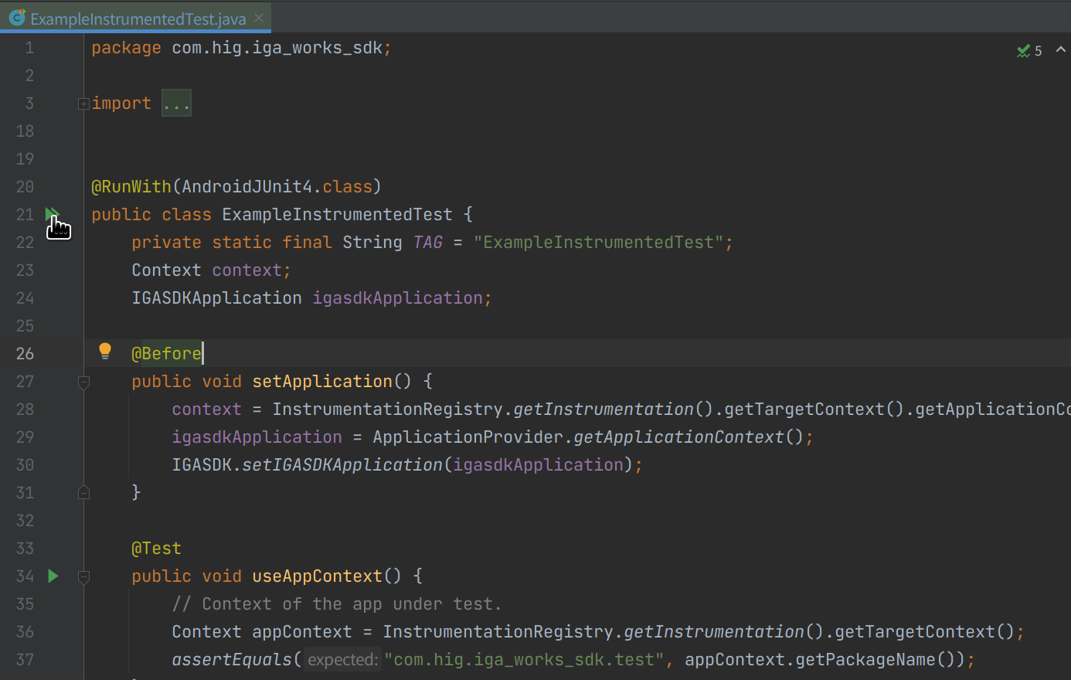Click the @RunWith annotation
Image resolution: width=1071 pixels, height=680 pixels.
click(131, 186)
